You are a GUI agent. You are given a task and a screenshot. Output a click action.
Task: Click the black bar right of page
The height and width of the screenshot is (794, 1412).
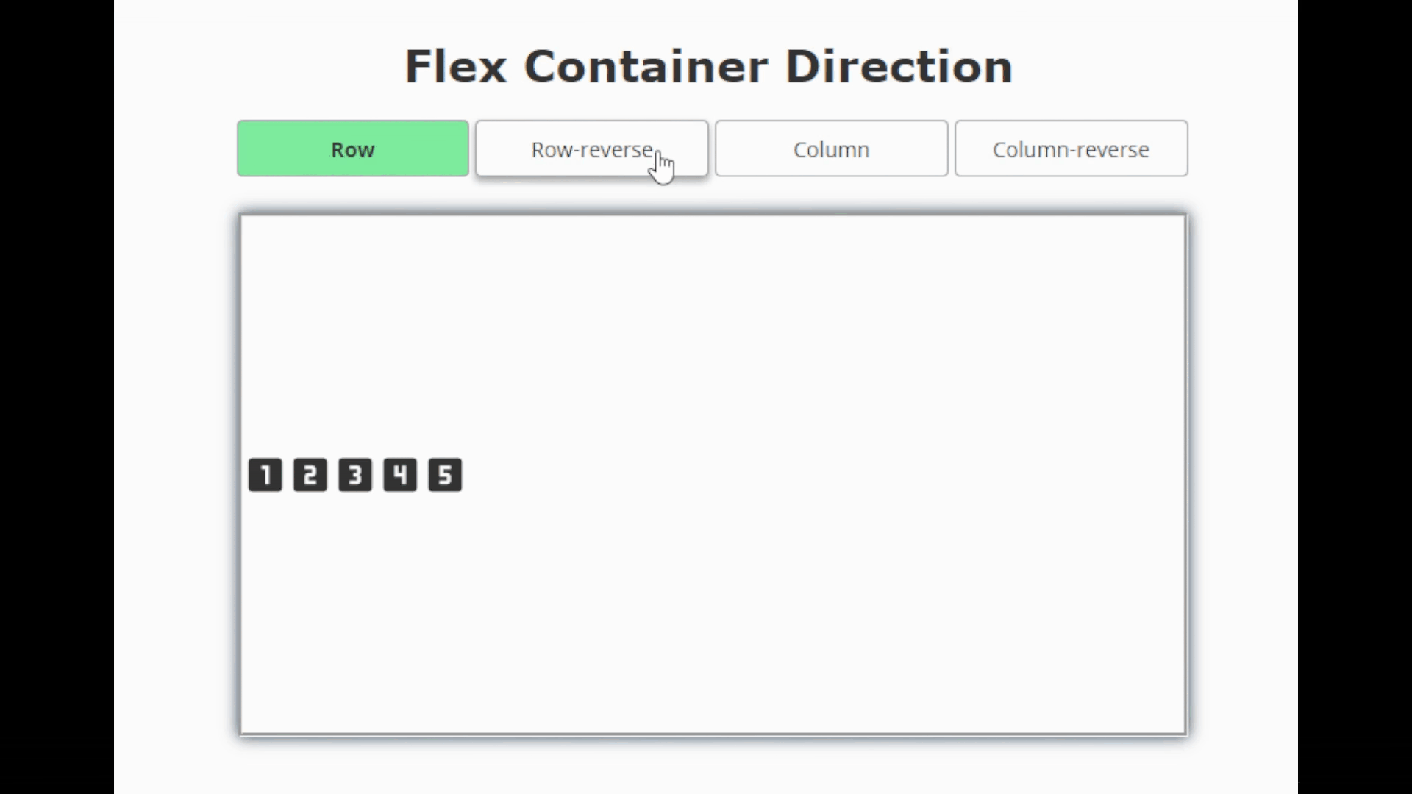[1355, 397]
